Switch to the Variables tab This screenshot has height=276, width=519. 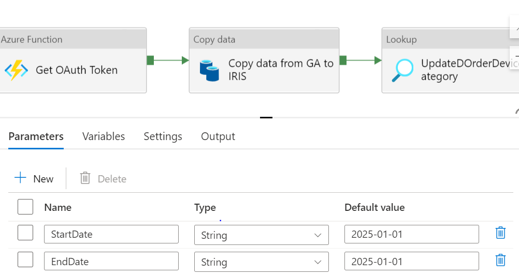[104, 136]
